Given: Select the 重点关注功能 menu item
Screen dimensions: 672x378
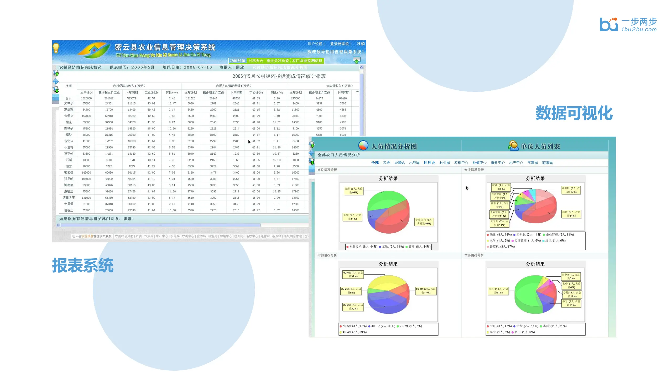Looking at the screenshot, I should (x=277, y=61).
